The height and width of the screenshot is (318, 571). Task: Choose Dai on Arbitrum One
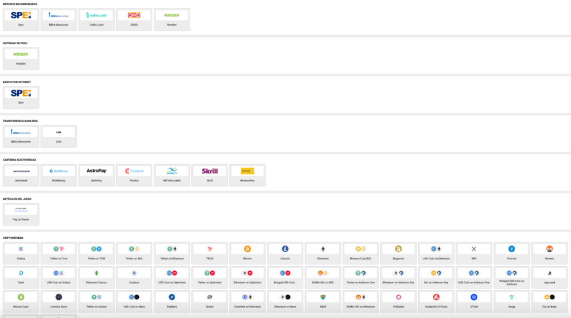pyautogui.click(x=436, y=277)
